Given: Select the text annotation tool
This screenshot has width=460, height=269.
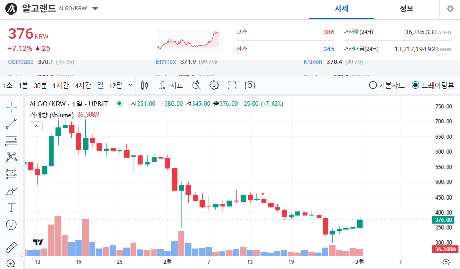Looking at the screenshot, I should click(x=11, y=208).
